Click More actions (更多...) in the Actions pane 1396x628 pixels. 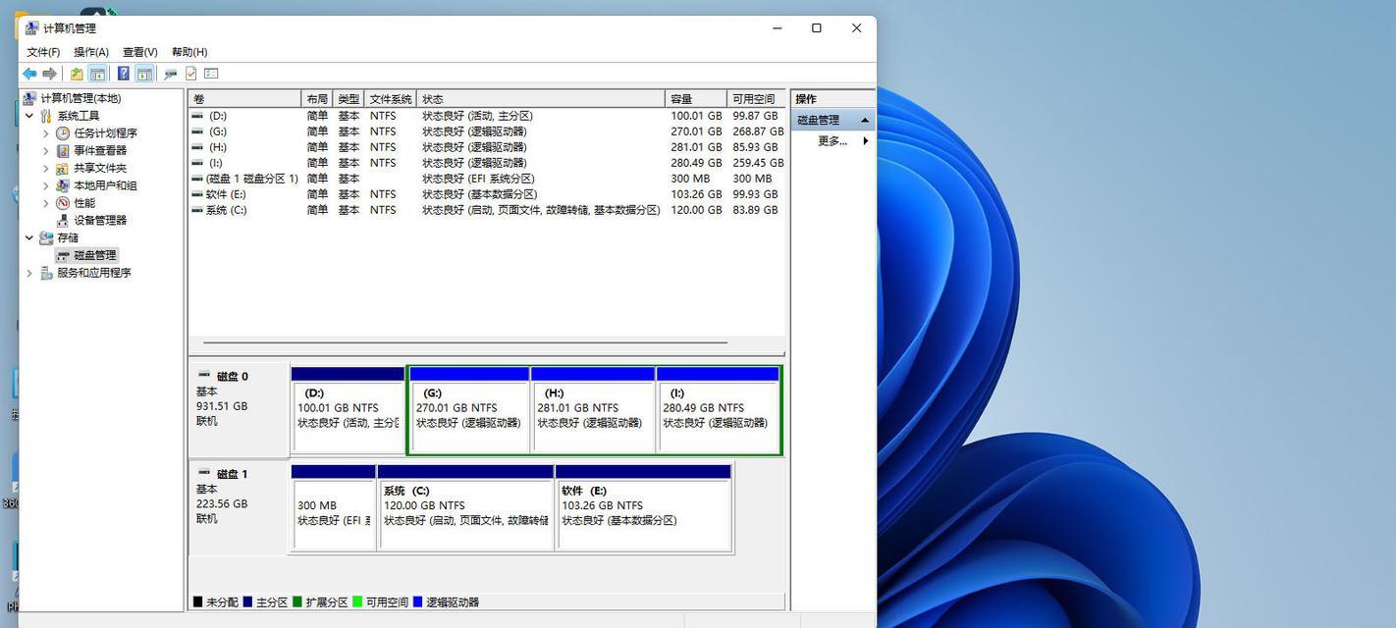(832, 141)
